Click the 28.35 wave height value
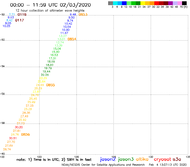This screenshot has height=167, width=190. 26,113
